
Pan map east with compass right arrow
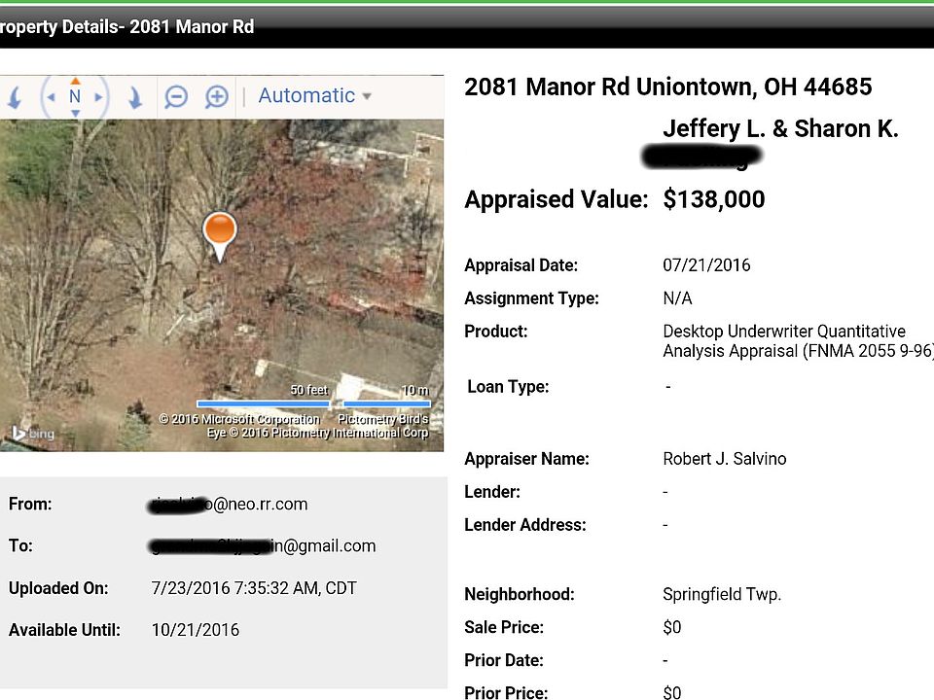pos(98,97)
